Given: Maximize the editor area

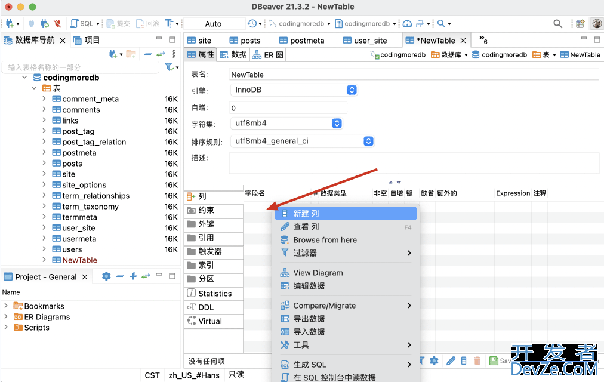Looking at the screenshot, I should [x=597, y=39].
